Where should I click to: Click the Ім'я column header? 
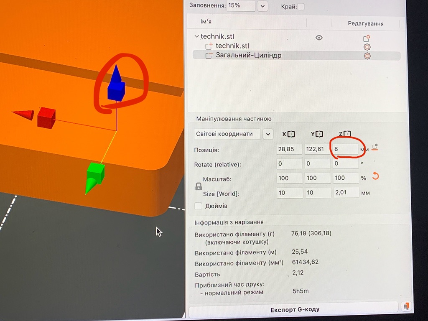click(206, 22)
